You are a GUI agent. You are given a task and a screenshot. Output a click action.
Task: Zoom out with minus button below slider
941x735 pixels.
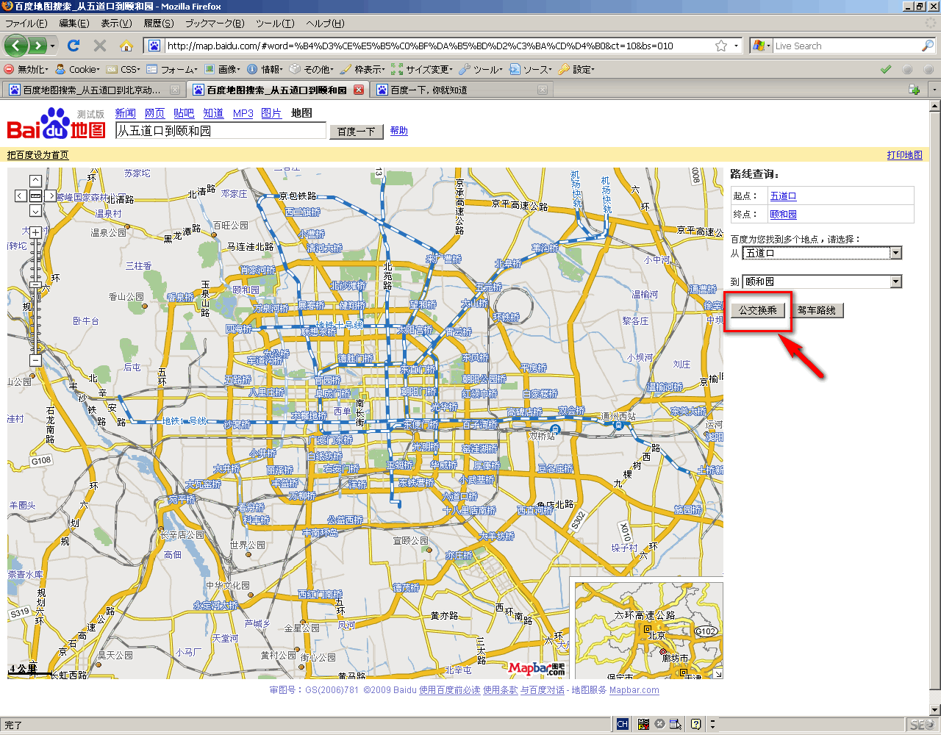pyautogui.click(x=35, y=360)
